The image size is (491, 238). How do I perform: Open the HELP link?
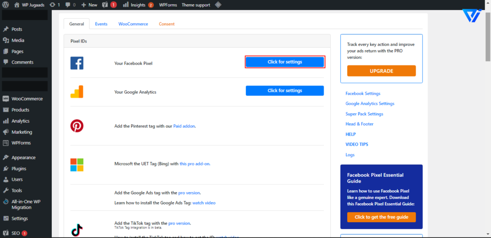coord(351,134)
